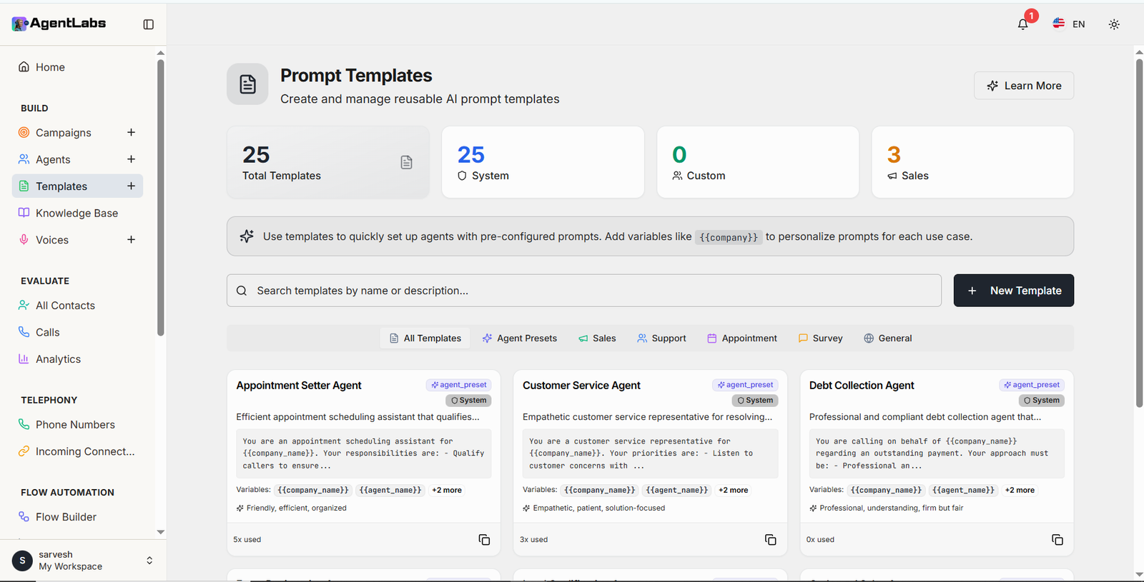This screenshot has height=582, width=1144.
Task: Add a new voice with the plus icon
Action: (x=131, y=239)
